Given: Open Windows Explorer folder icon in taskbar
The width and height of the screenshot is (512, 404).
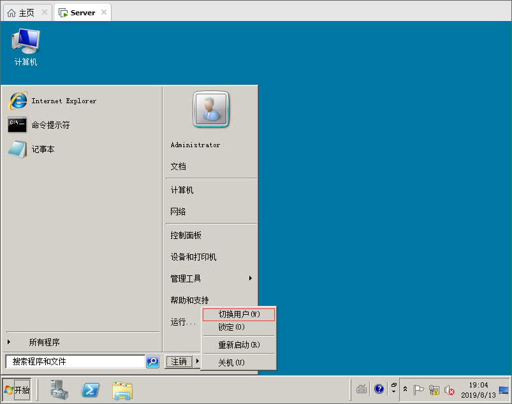Looking at the screenshot, I should [x=122, y=389].
